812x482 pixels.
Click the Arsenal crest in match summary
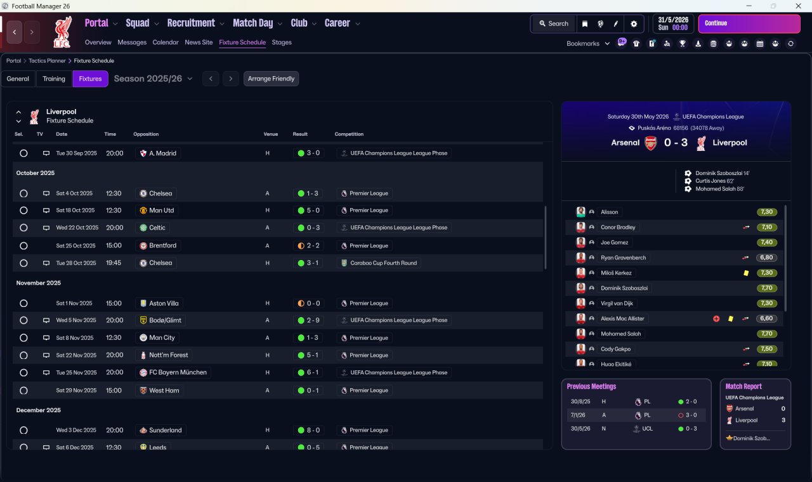pos(650,143)
